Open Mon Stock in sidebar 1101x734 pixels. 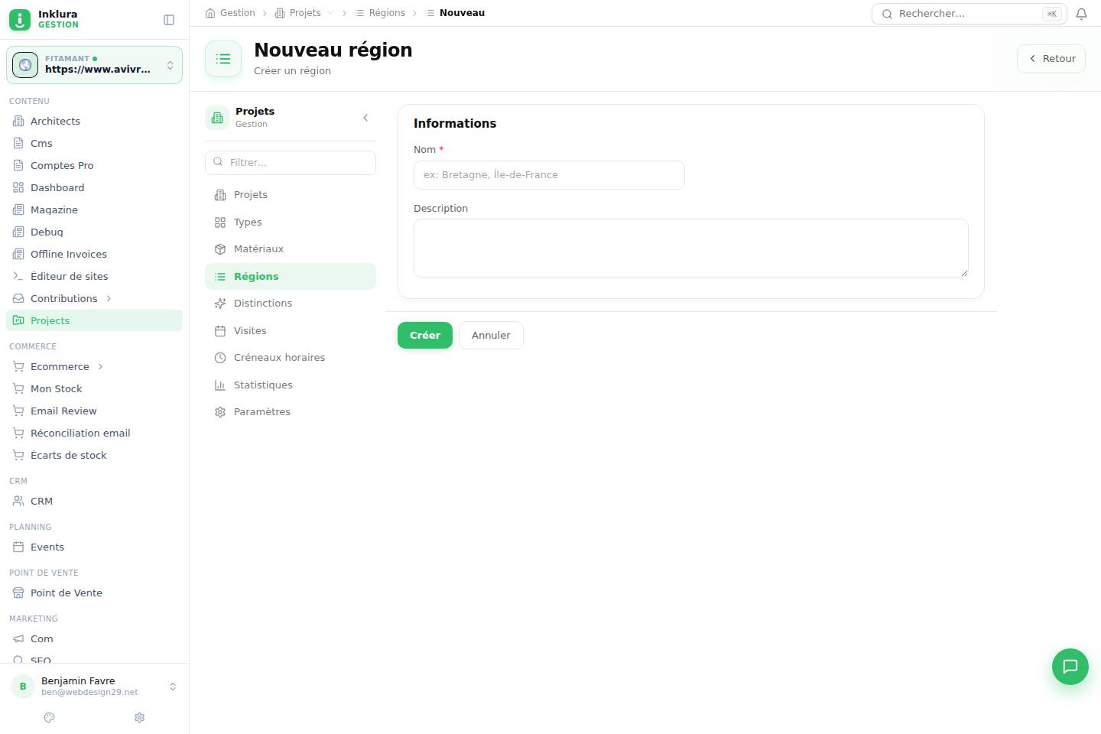pyautogui.click(x=95, y=389)
